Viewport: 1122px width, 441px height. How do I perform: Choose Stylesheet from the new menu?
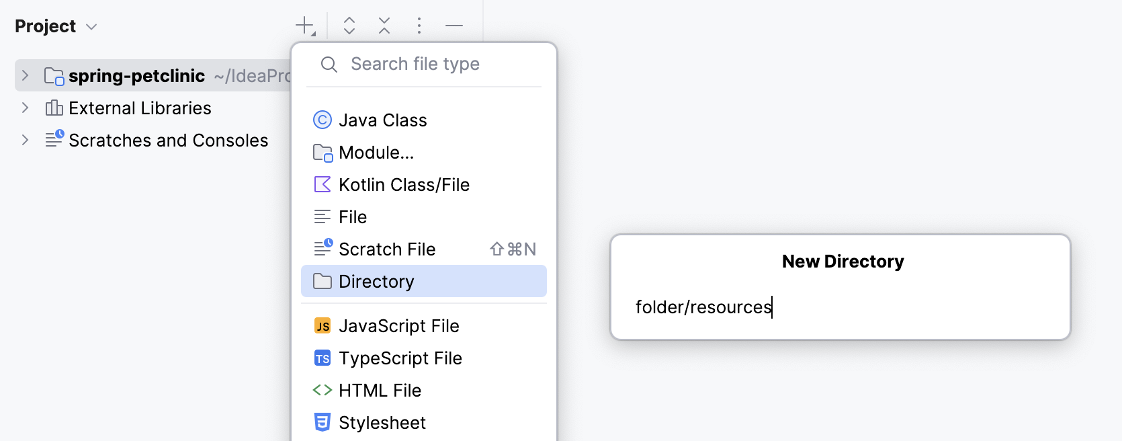(382, 423)
